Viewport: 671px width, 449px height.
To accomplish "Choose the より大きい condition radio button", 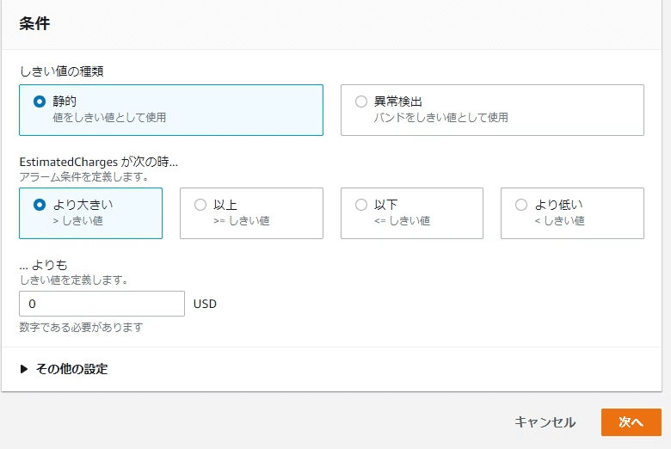I will tap(40, 205).
